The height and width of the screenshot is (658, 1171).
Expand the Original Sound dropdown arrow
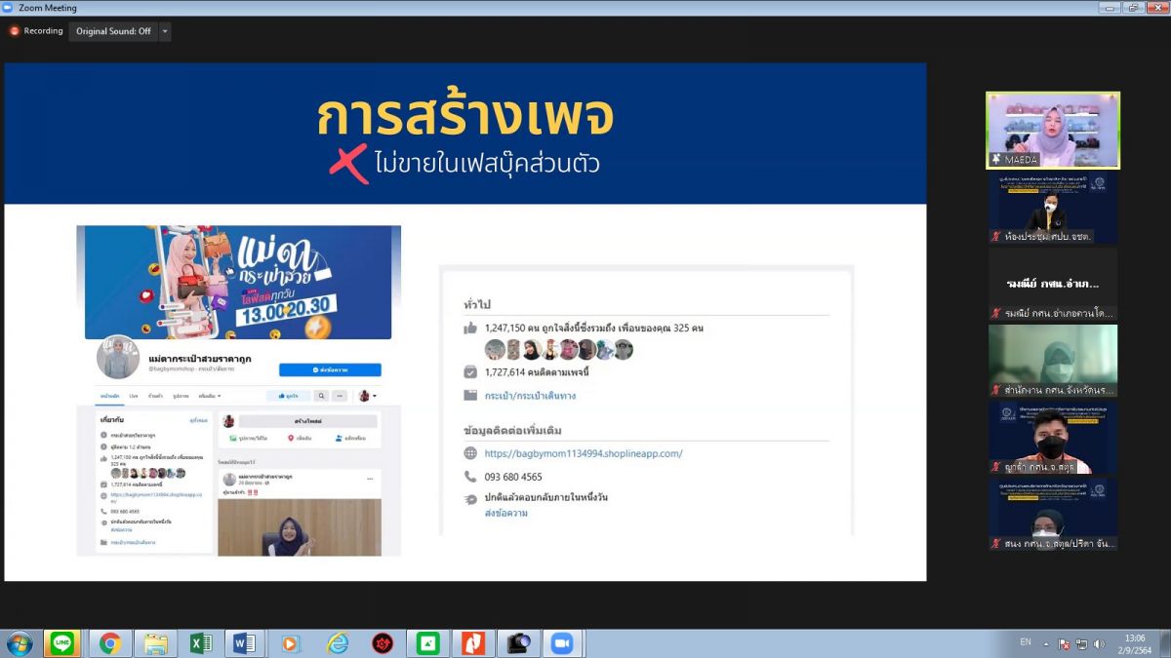tap(164, 31)
